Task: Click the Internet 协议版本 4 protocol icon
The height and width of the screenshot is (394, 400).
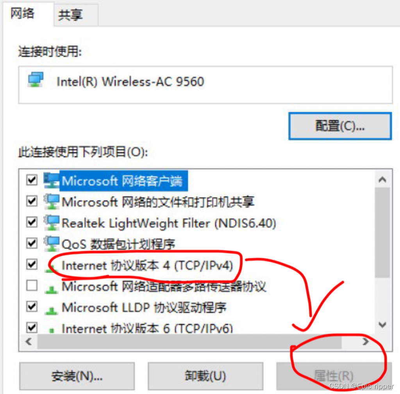Action: [51, 268]
